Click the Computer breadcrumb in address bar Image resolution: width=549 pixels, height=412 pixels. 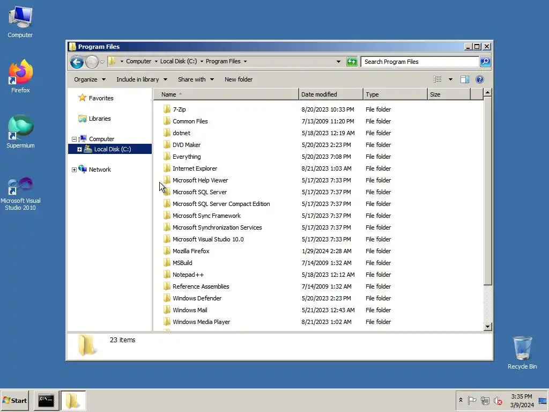(139, 61)
